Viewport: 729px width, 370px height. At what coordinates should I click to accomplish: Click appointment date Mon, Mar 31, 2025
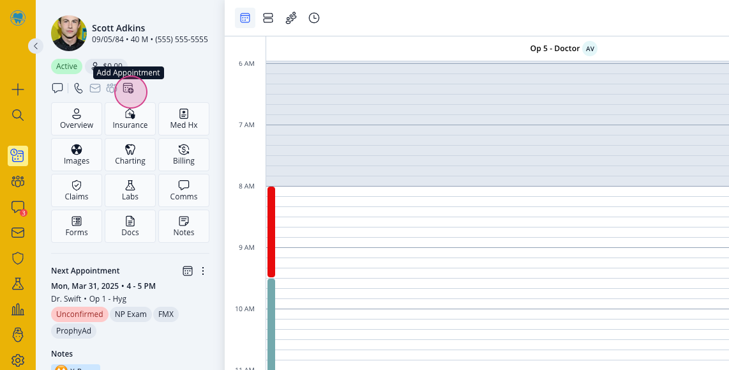pos(85,286)
